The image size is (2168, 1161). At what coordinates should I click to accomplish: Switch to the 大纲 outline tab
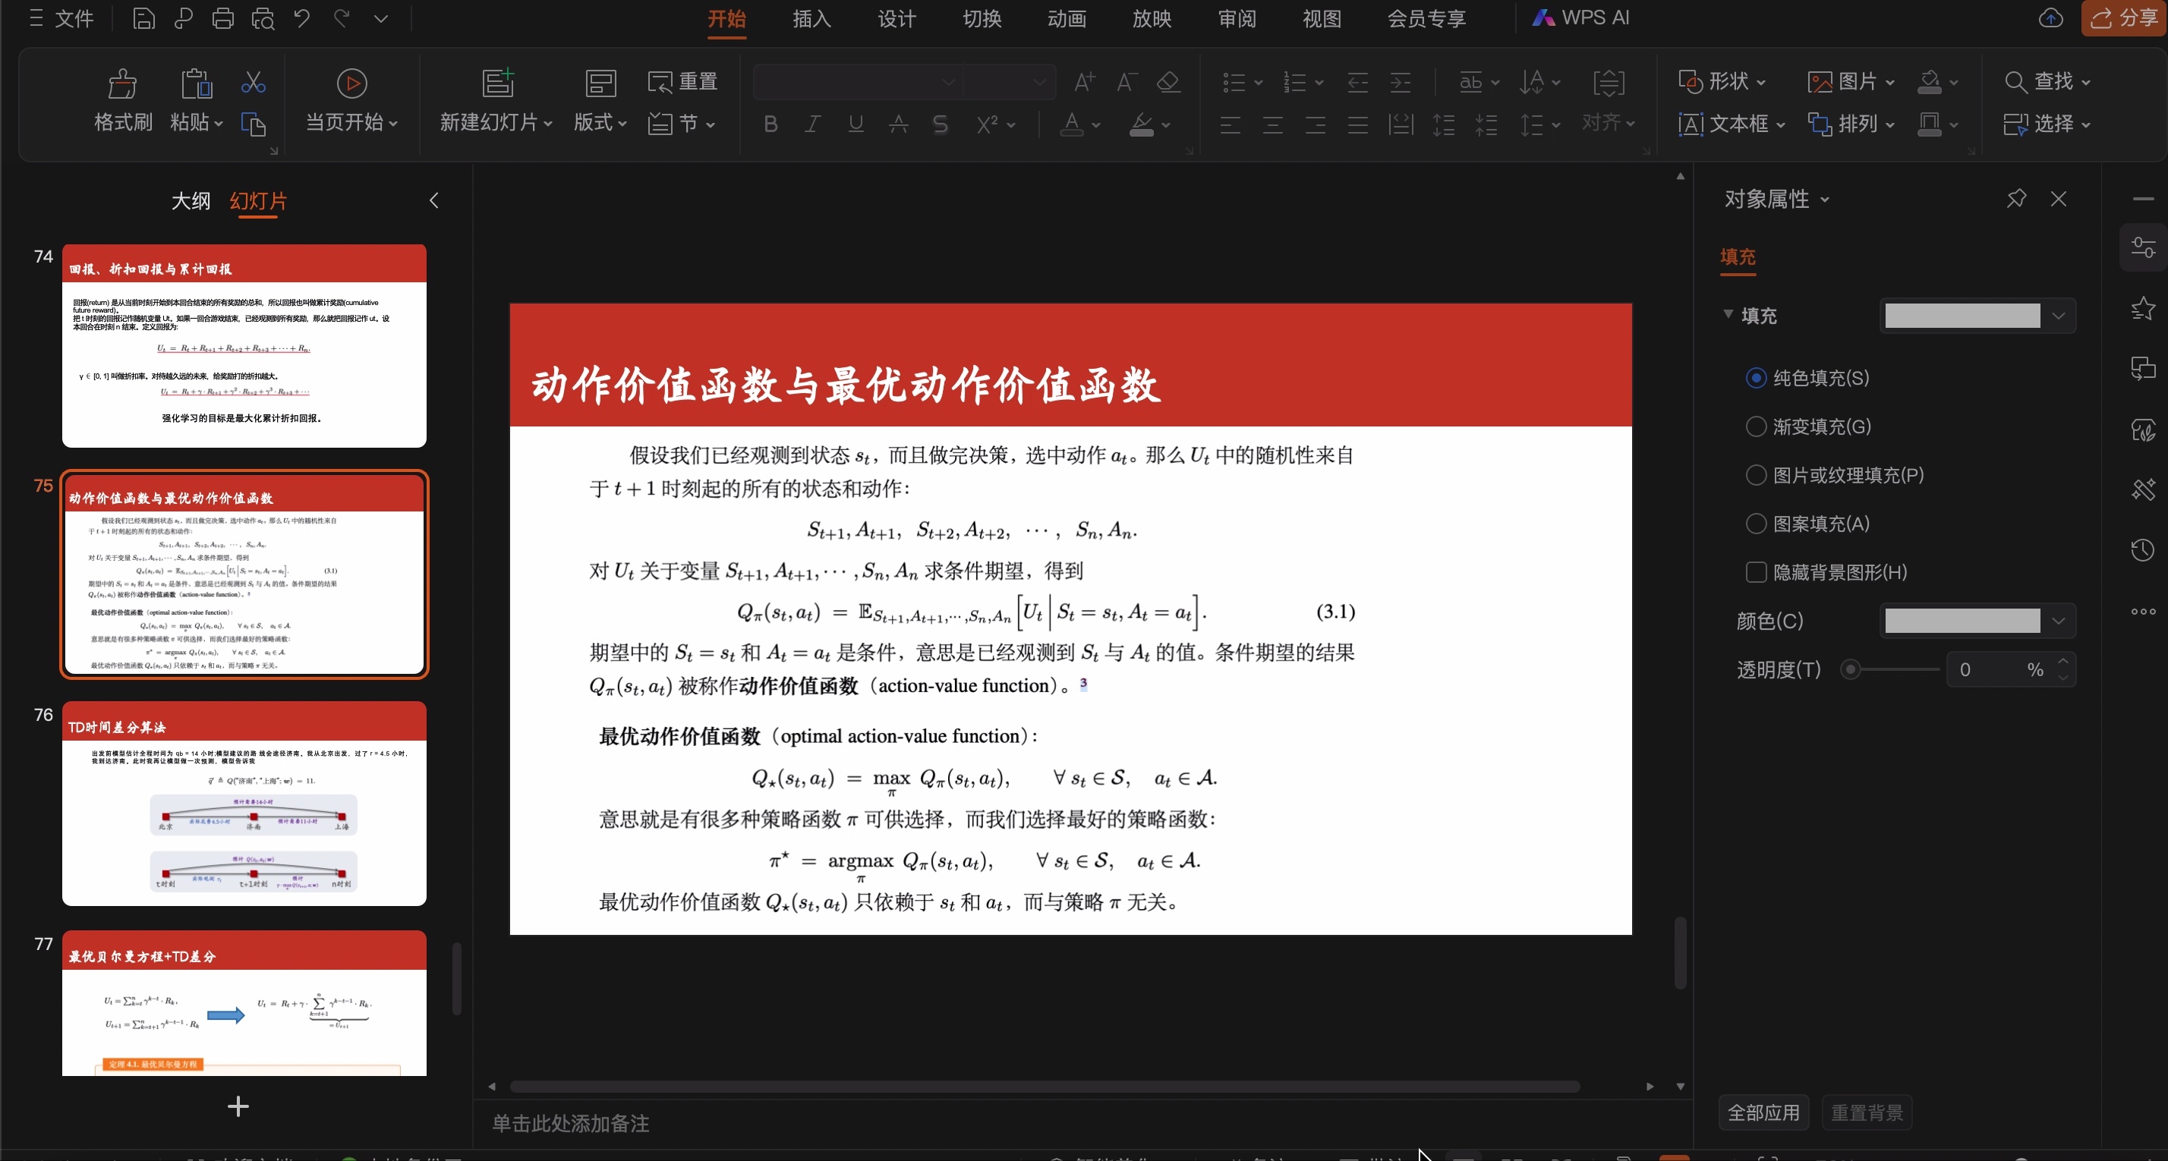tap(191, 202)
